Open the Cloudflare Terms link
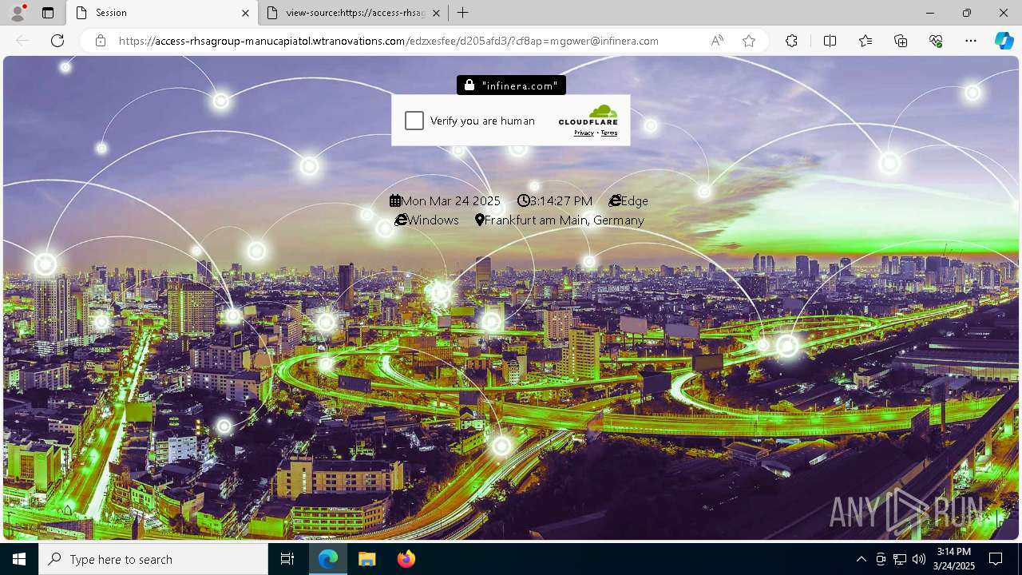The image size is (1022, 575). (609, 133)
